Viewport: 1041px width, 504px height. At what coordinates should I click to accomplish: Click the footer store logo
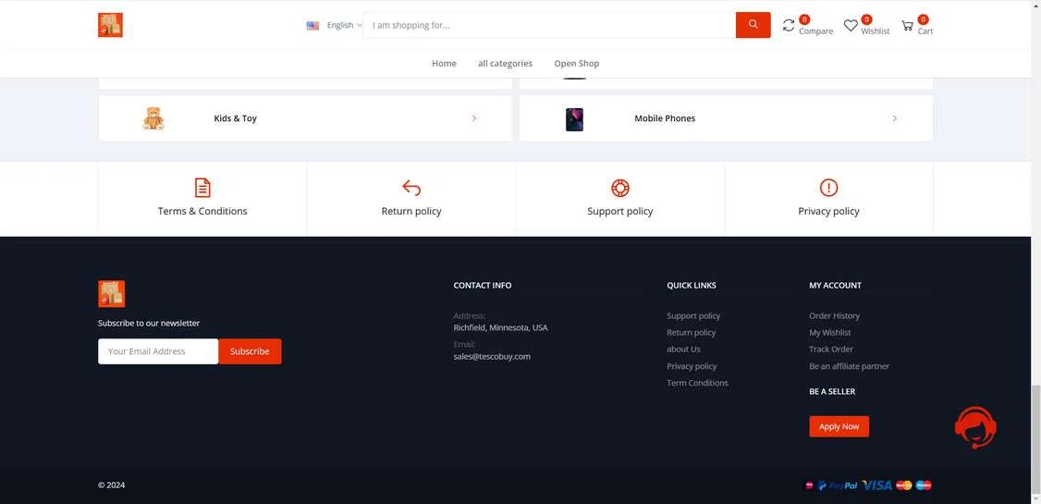tap(112, 293)
